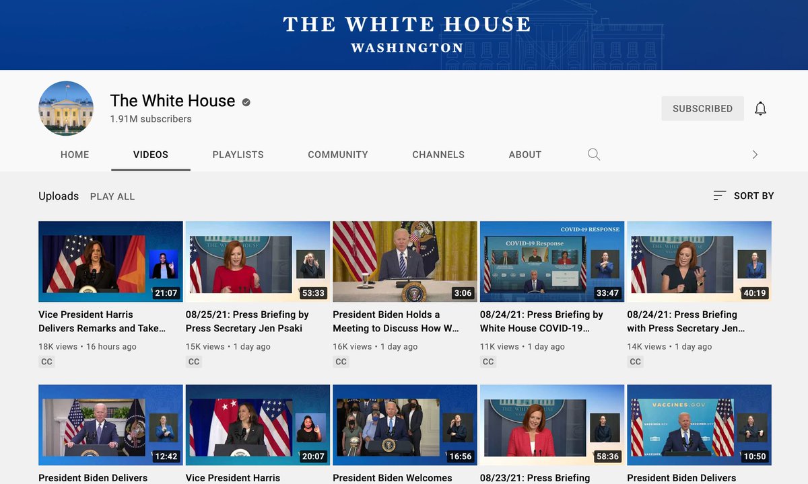Click the CC badge under 08/25/21 briefing

pyautogui.click(x=194, y=362)
